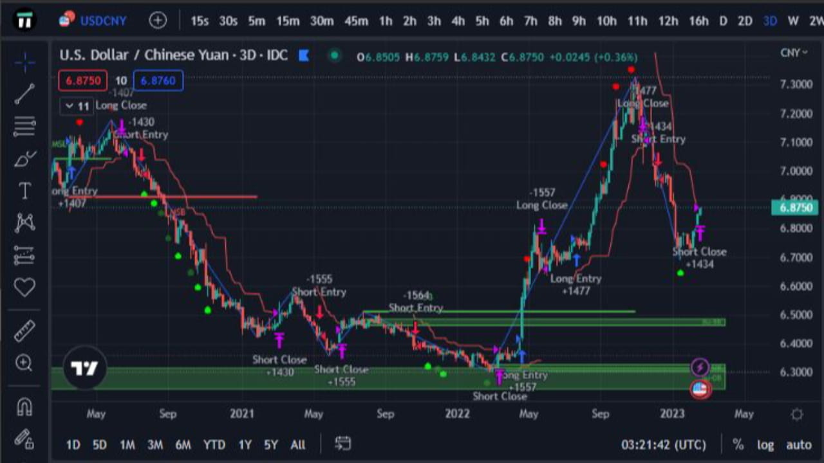Select the Trend Line tool
Image resolution: width=824 pixels, height=463 pixels.
tap(24, 94)
